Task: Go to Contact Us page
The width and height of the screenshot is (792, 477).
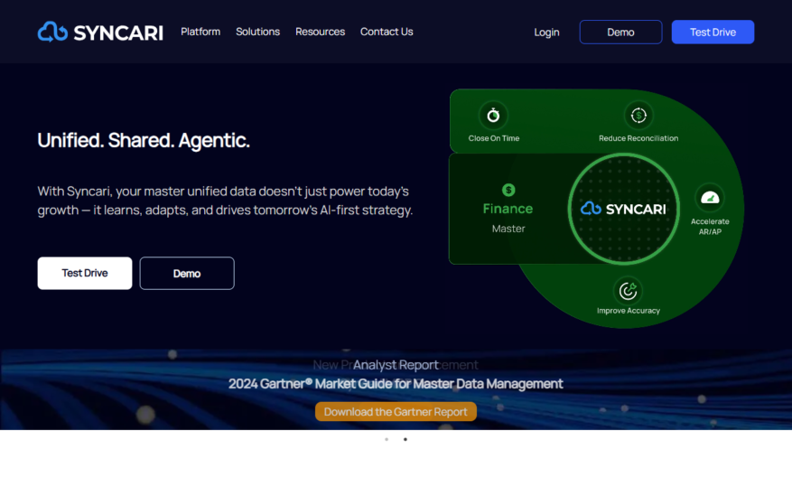Action: point(387,32)
